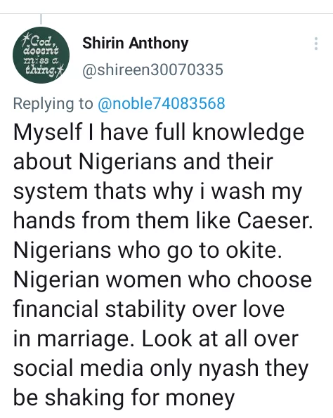This screenshot has height=418, width=333.
Task: Tap the word 'okite.' in the tweet
Action: coord(254,250)
